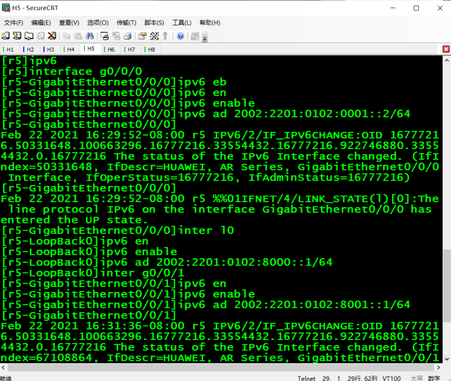Click the blue Help question mark icon
451x381 pixels.
(x=180, y=36)
